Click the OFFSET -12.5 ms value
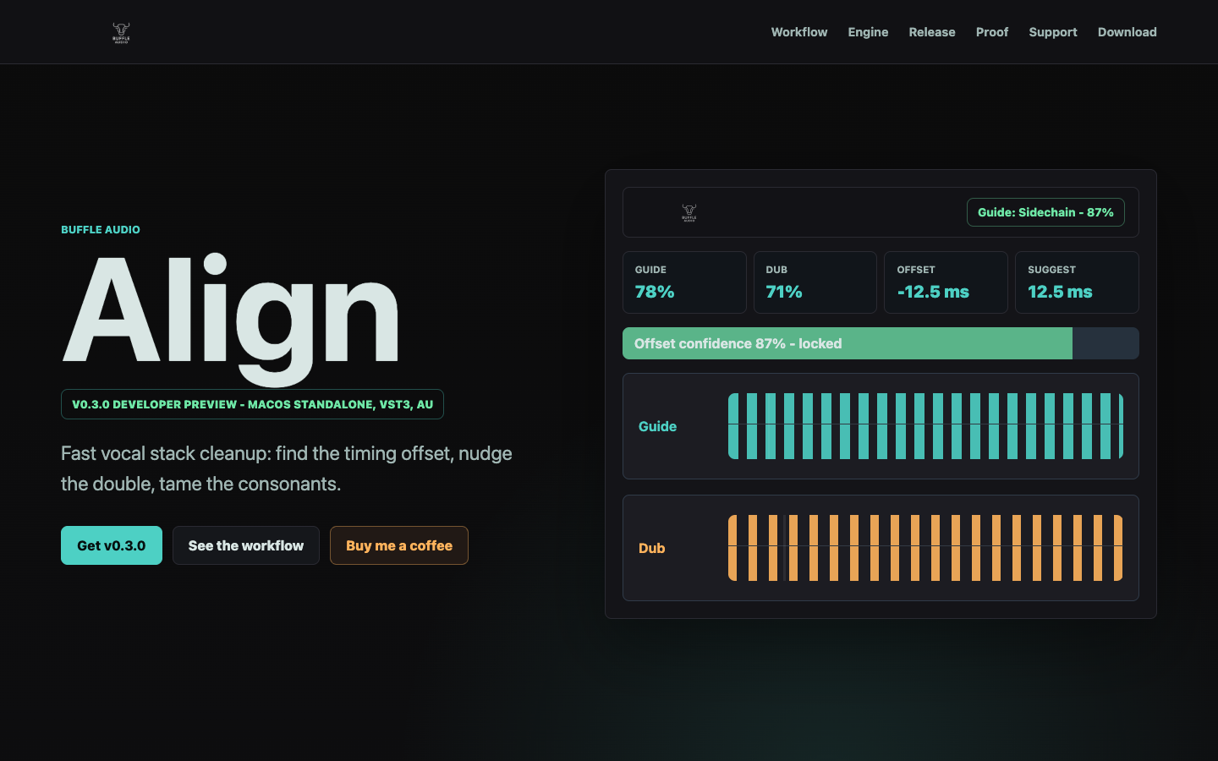This screenshot has width=1218, height=761. pos(933,292)
